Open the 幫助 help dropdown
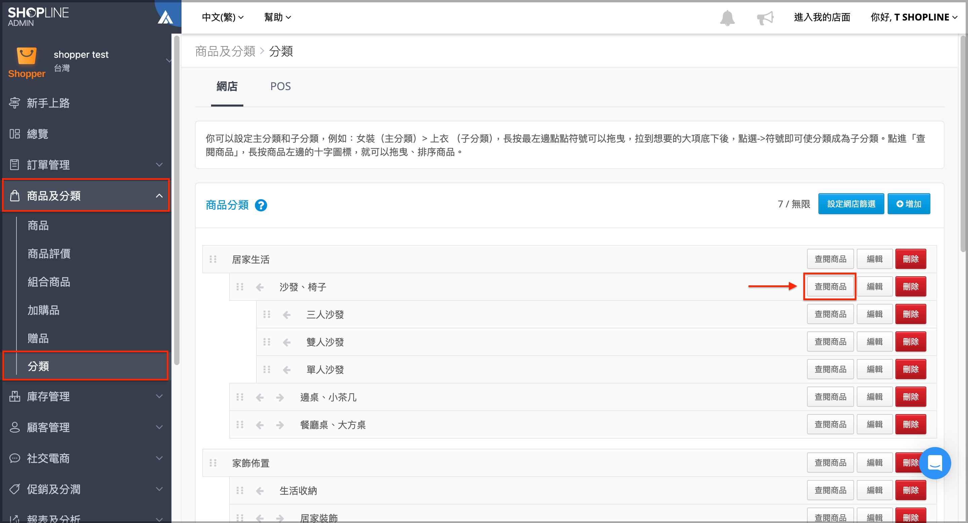The width and height of the screenshot is (968, 523). coord(277,17)
